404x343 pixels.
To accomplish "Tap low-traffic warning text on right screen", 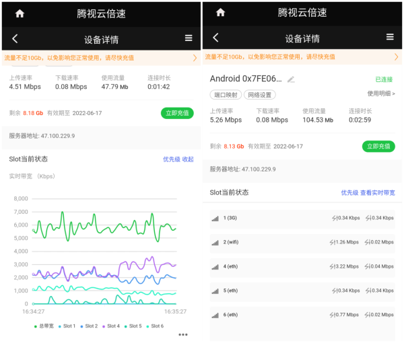I will click(270, 57).
